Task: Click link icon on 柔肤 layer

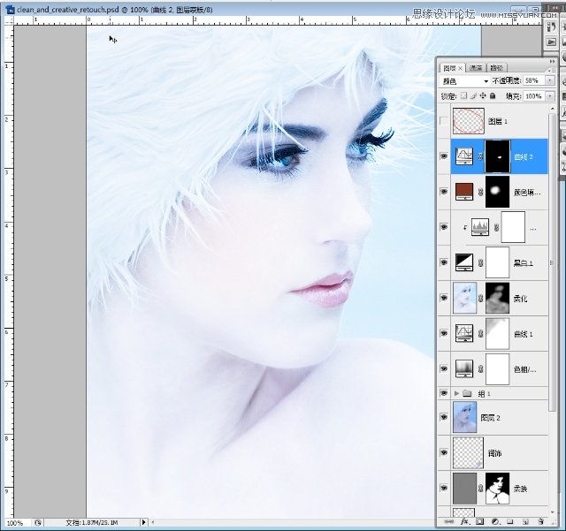Action: pyautogui.click(x=480, y=489)
